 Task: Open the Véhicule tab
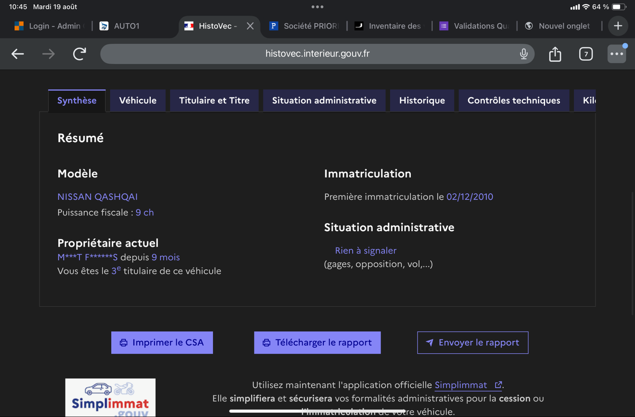138,101
